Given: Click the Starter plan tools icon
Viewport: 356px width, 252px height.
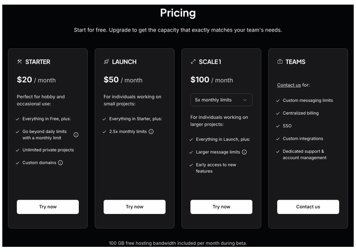Looking at the screenshot, I should click(x=20, y=62).
